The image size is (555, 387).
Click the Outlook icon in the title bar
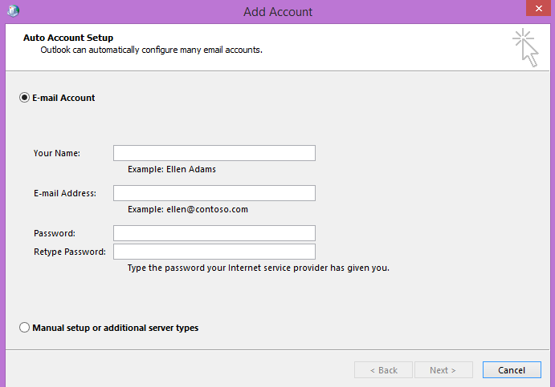tap(13, 11)
